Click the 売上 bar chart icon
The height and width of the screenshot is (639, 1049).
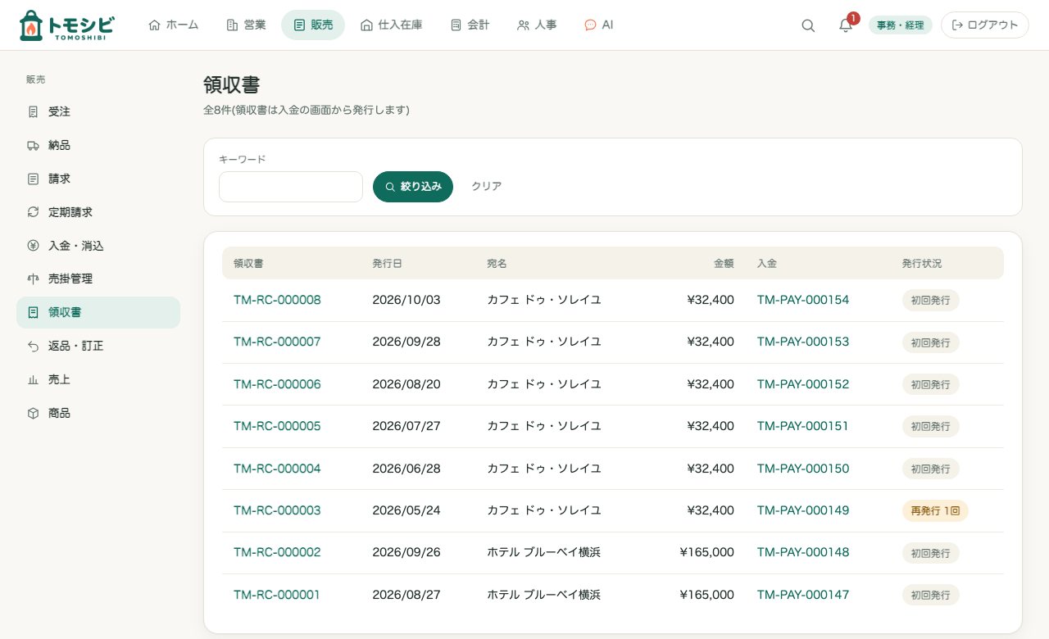[33, 379]
